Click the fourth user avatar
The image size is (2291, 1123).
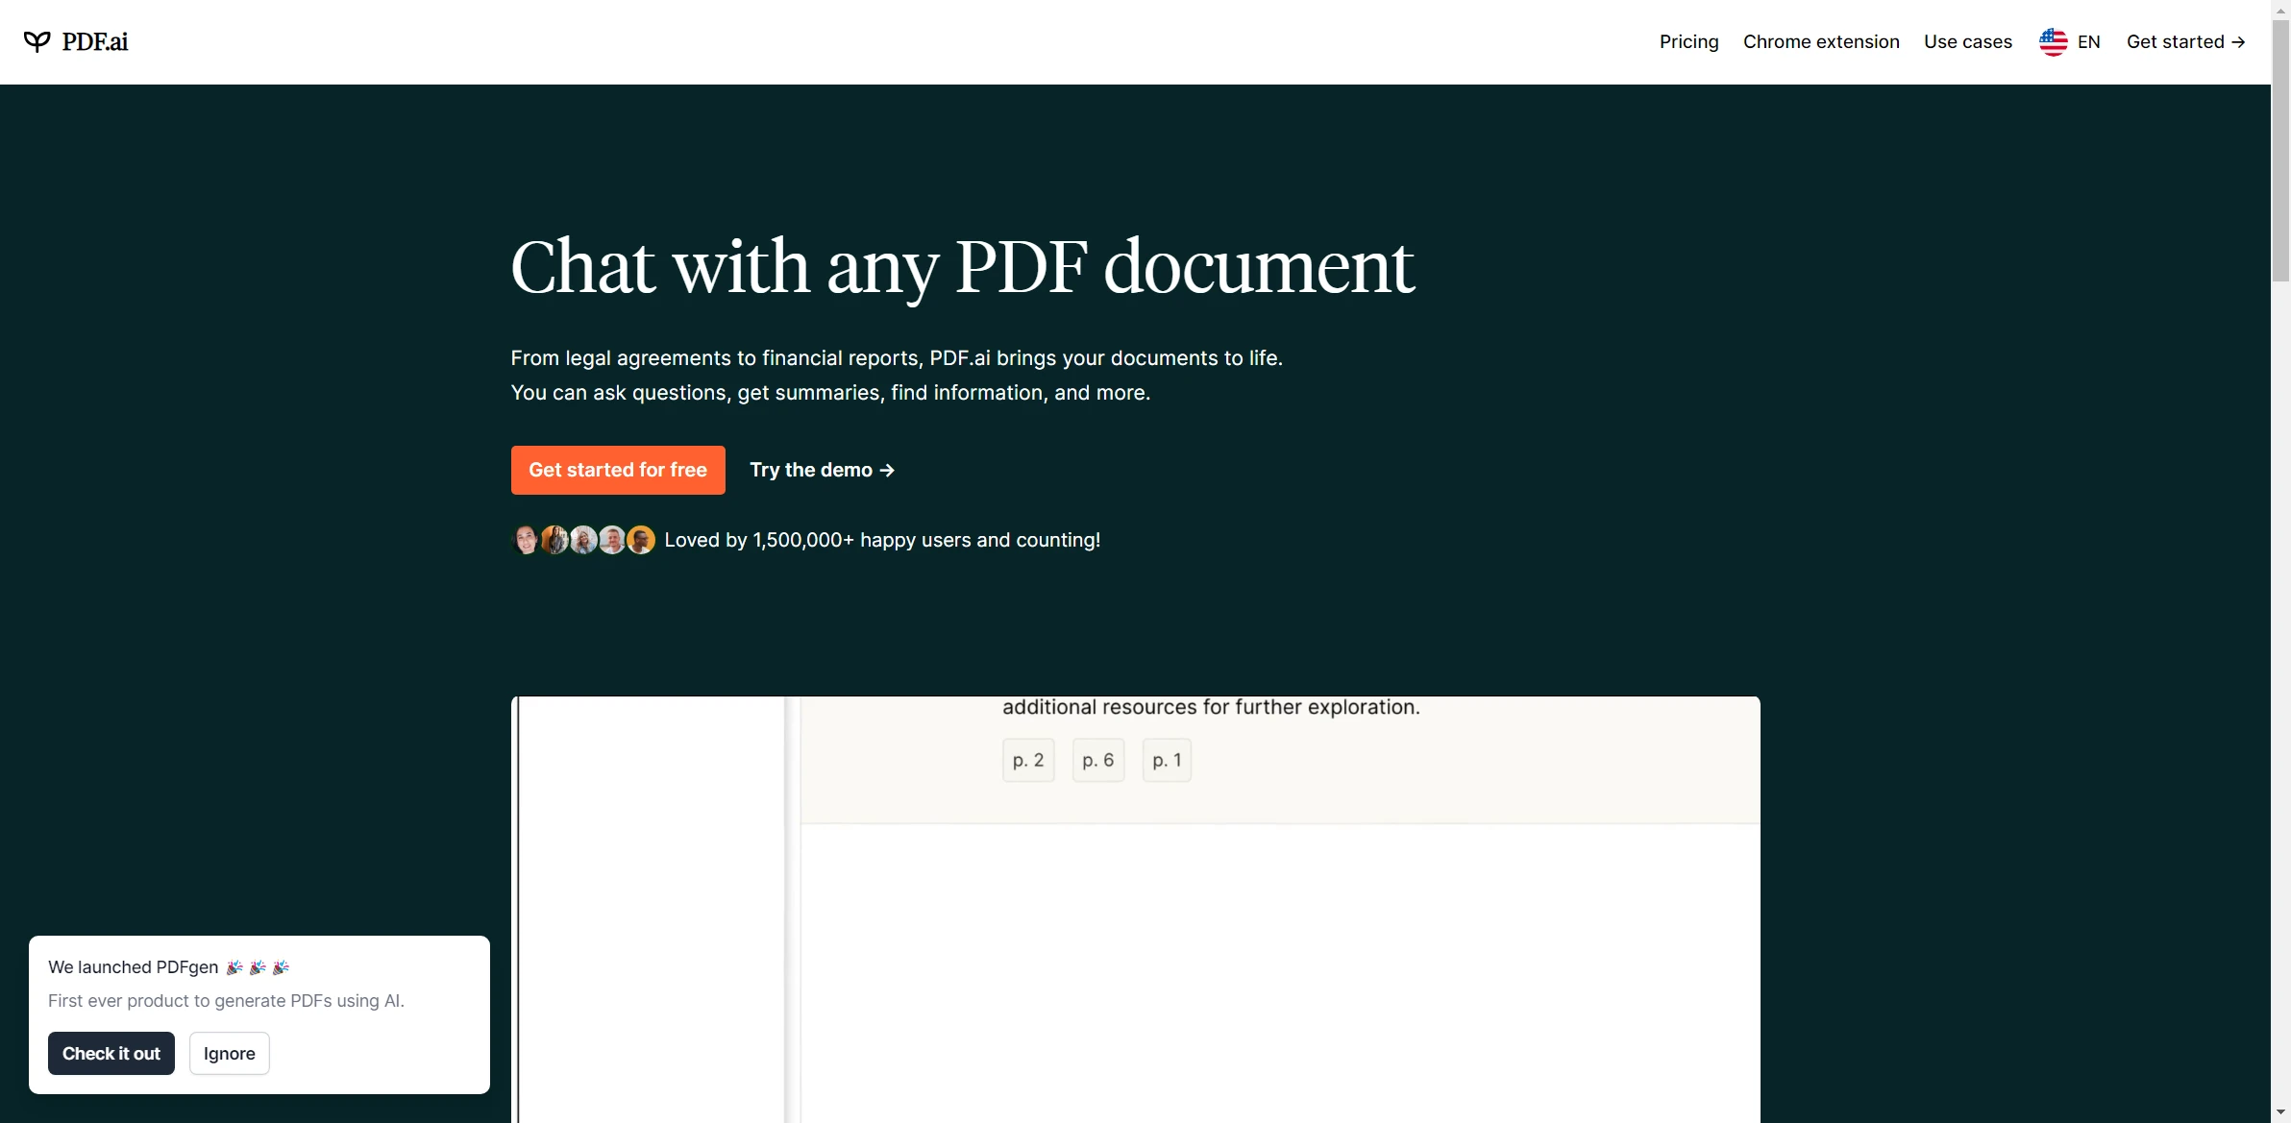[x=612, y=540]
